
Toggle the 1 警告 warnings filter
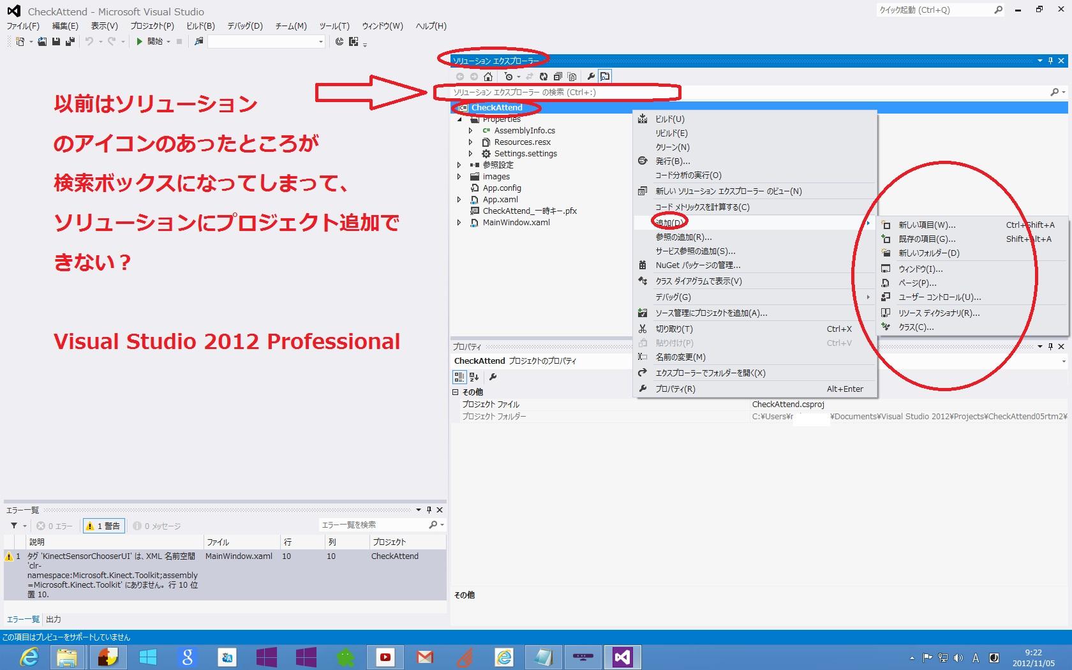(x=103, y=526)
